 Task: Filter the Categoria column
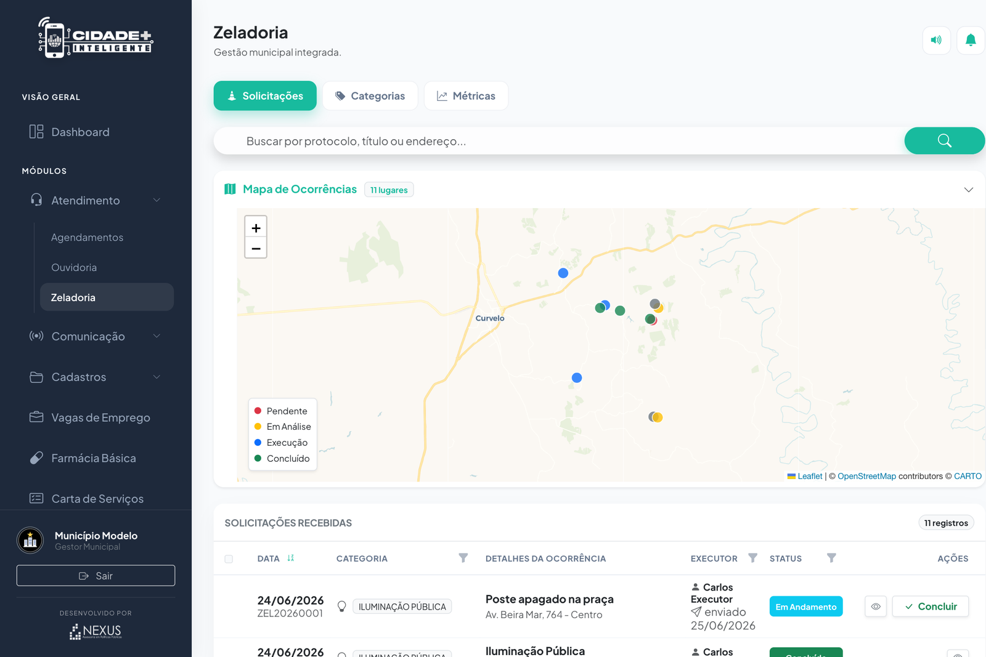tap(463, 558)
